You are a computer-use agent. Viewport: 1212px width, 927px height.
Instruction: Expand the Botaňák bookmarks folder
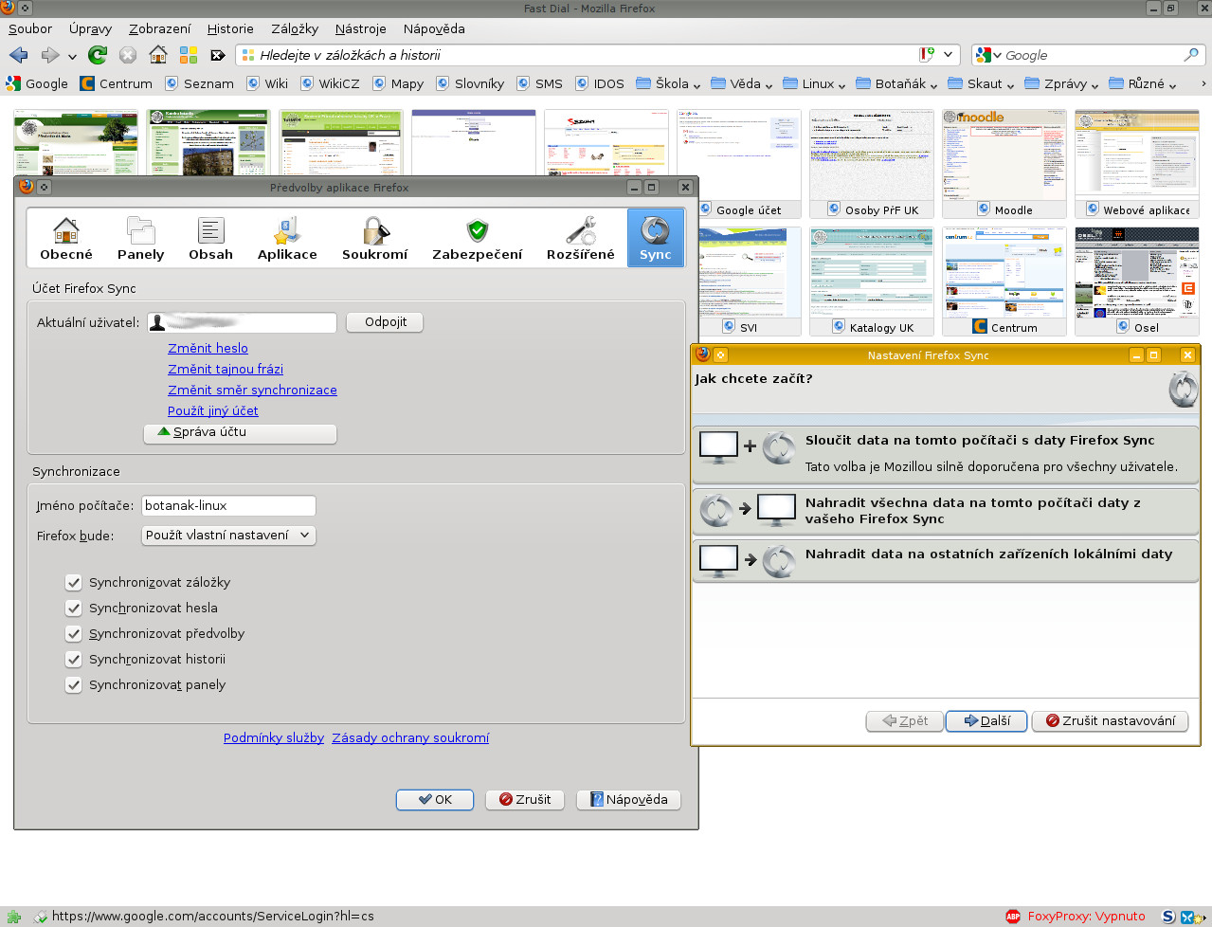pyautogui.click(x=896, y=83)
